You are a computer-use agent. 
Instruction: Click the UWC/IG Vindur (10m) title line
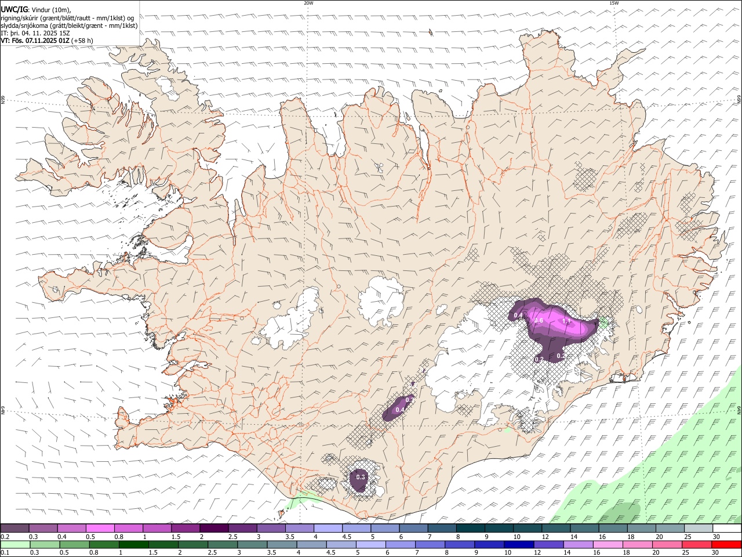pyautogui.click(x=35, y=9)
